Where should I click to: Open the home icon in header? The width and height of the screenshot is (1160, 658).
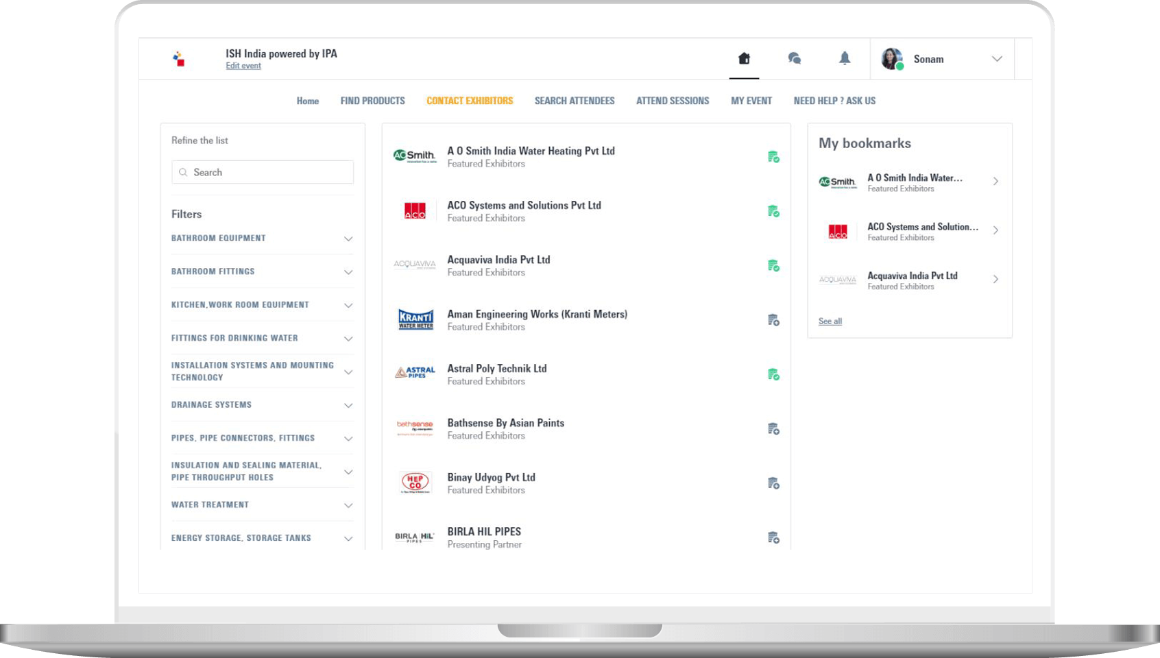[x=744, y=58]
